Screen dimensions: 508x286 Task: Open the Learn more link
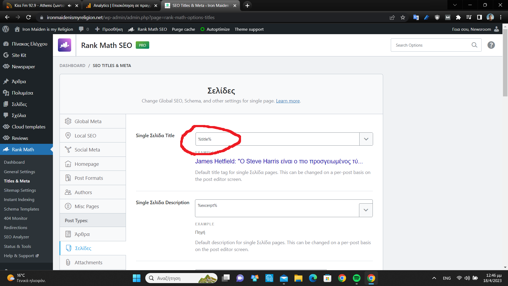[x=288, y=101]
